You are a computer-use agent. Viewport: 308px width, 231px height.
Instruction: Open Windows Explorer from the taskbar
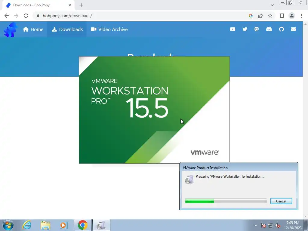pos(45,225)
